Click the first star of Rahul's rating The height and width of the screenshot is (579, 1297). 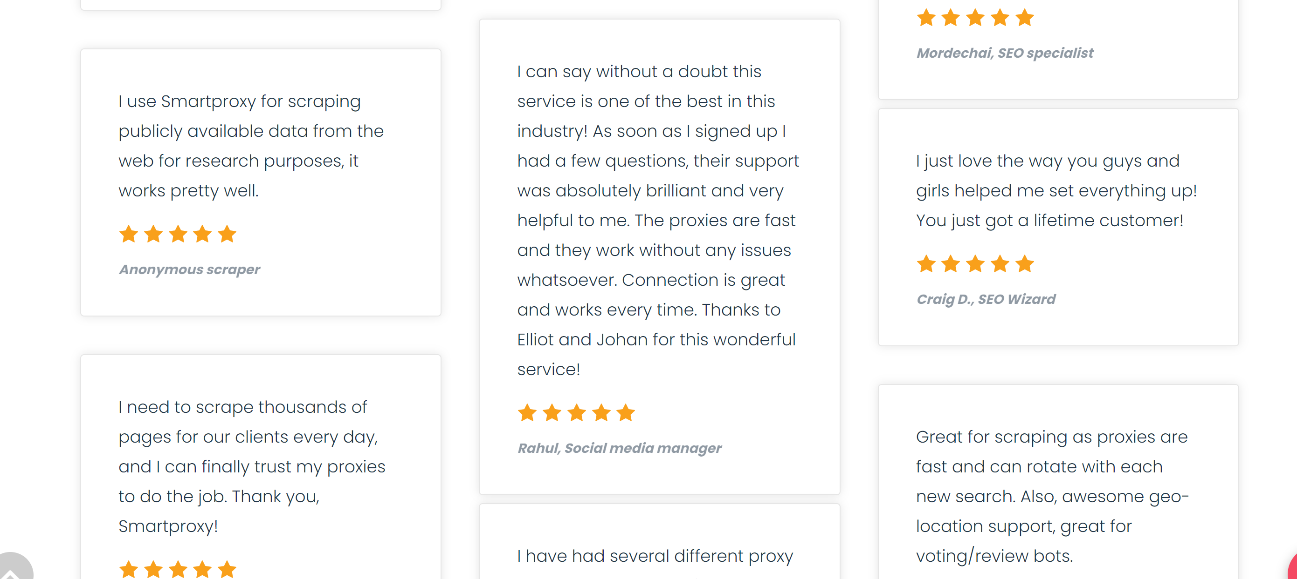(x=528, y=413)
